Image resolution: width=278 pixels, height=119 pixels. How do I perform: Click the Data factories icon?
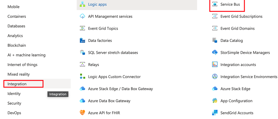pos(83,40)
